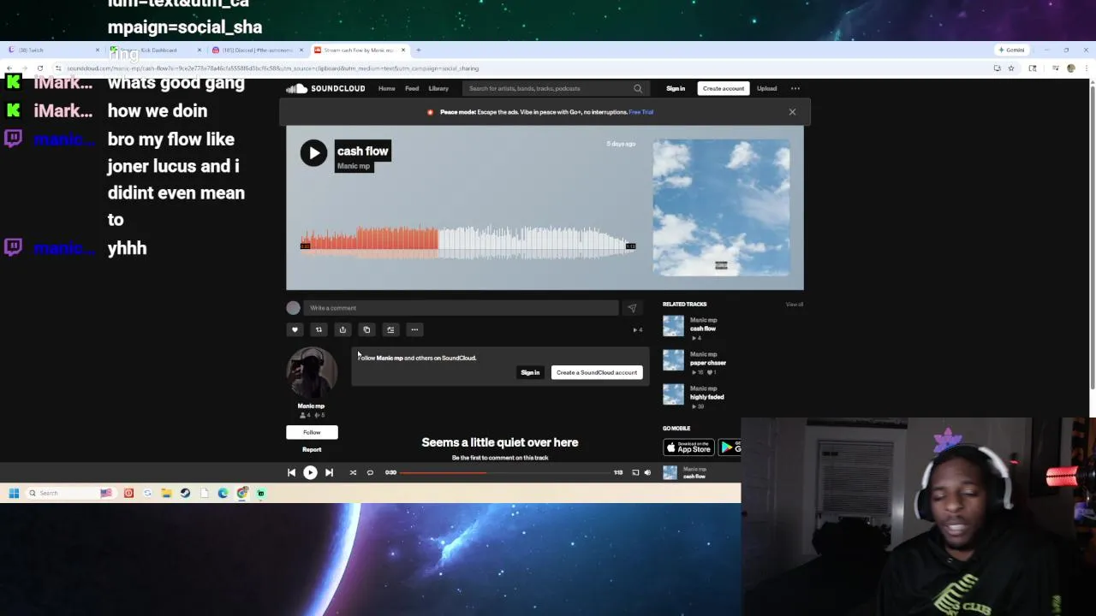
Task: Like the track with the heart icon
Action: coord(295,329)
